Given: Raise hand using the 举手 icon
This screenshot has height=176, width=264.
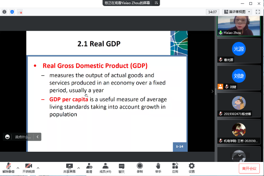Looking at the screenshot, I should click(158, 166).
